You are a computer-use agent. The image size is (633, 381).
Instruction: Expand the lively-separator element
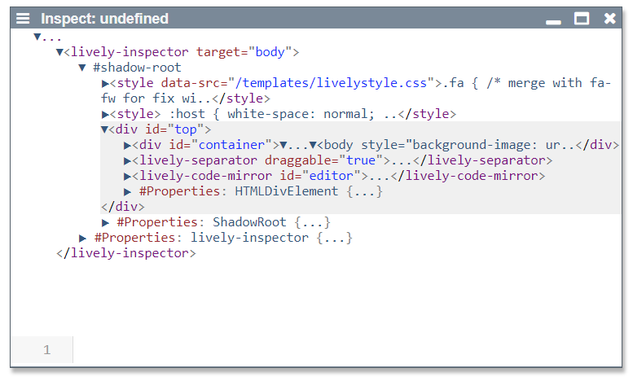click(128, 160)
